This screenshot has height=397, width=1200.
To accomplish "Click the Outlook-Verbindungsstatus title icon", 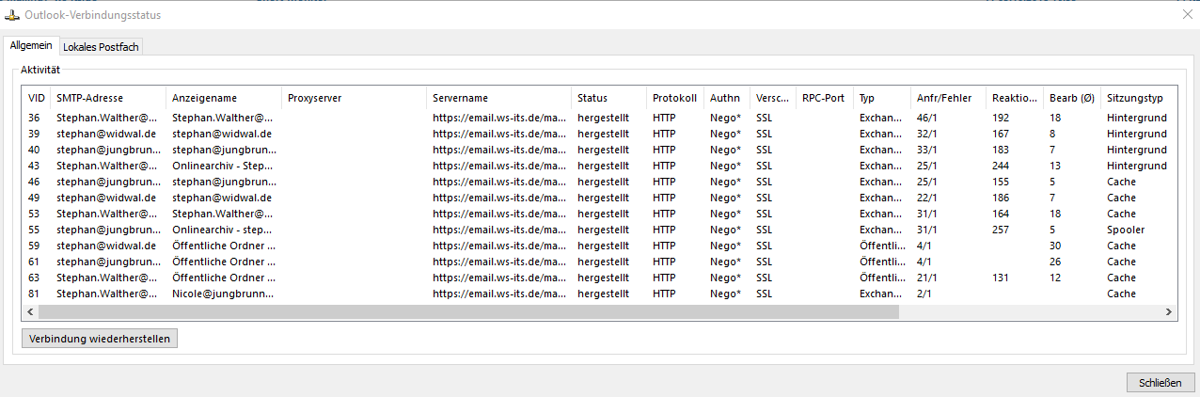I will pyautogui.click(x=10, y=15).
